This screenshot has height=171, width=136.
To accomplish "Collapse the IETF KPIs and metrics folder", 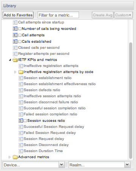I will pos(10,60).
